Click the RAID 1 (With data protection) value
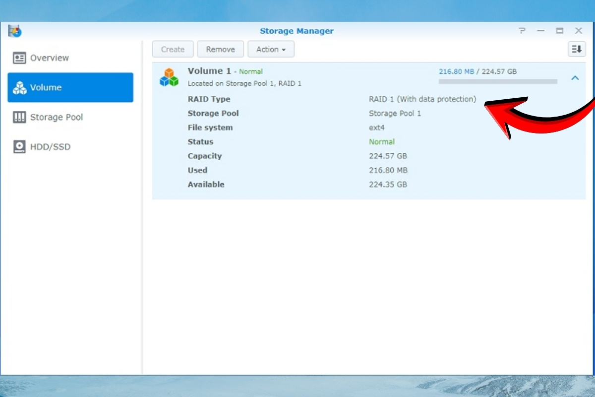The height and width of the screenshot is (397, 595). (x=422, y=99)
